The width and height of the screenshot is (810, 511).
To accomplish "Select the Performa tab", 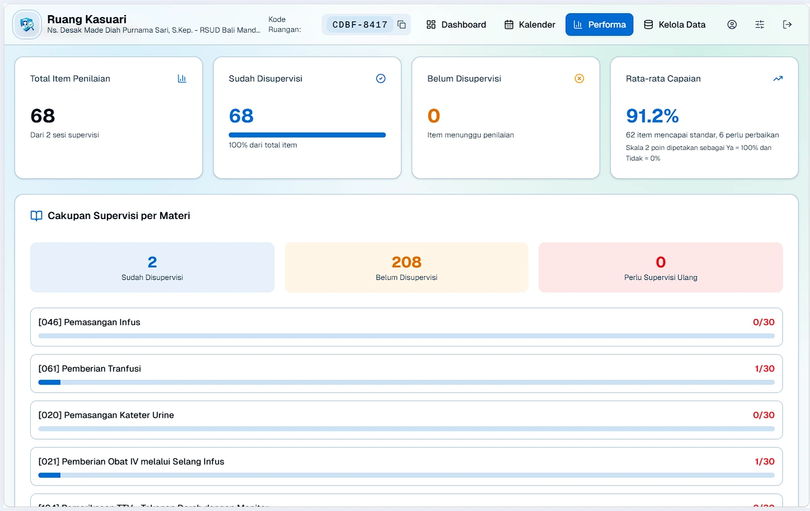I will (x=599, y=24).
